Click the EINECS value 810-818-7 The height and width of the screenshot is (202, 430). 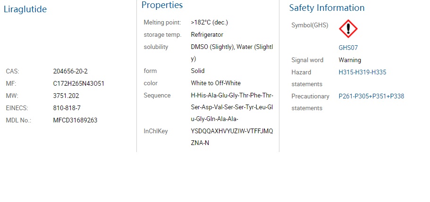(67, 108)
